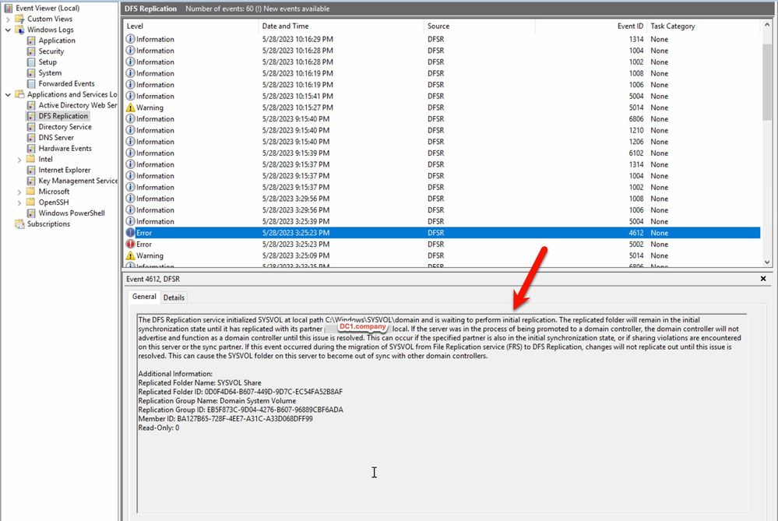Sort events by Date and Time header
Viewport: 778px width, 521px height.
[x=341, y=26]
